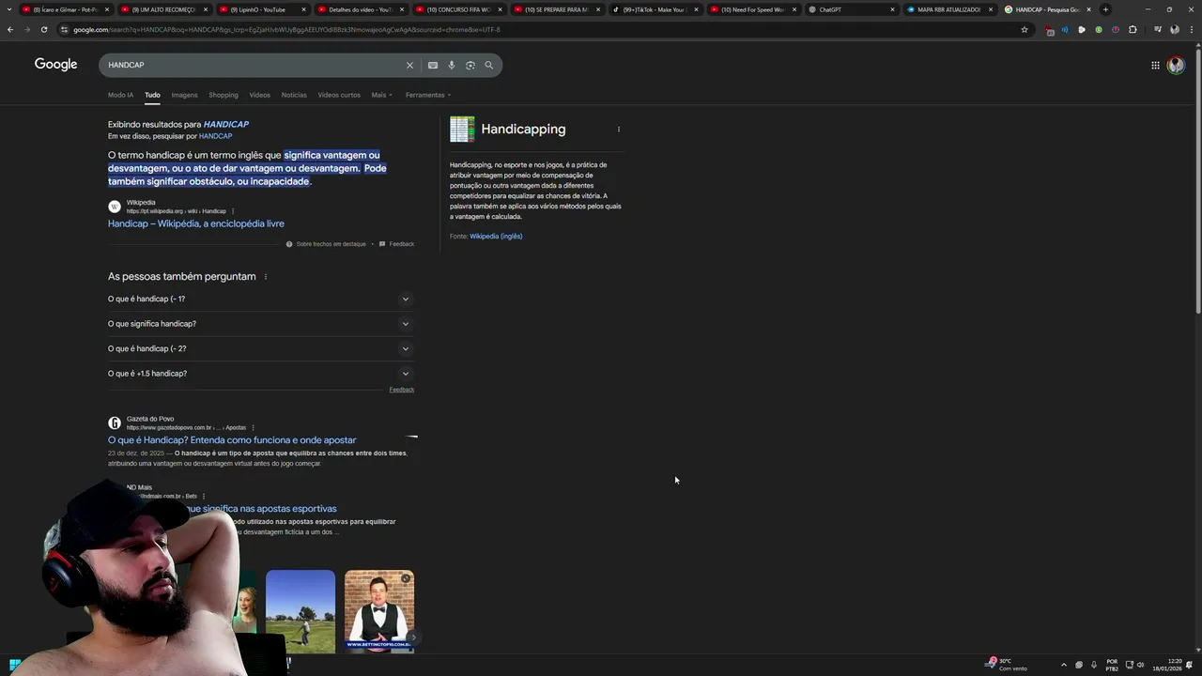Click the Handicapping panel thumbnail image
This screenshot has width=1202, height=676.
click(462, 130)
